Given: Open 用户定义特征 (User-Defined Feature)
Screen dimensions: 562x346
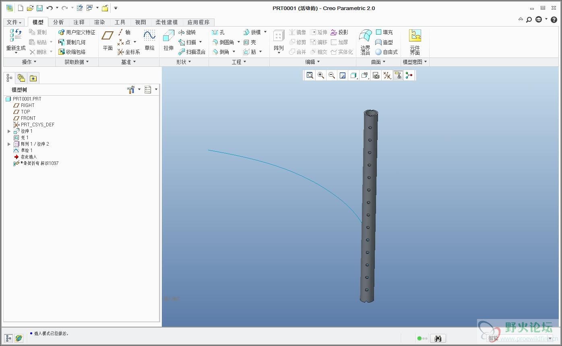Looking at the screenshot, I should click(x=77, y=32).
